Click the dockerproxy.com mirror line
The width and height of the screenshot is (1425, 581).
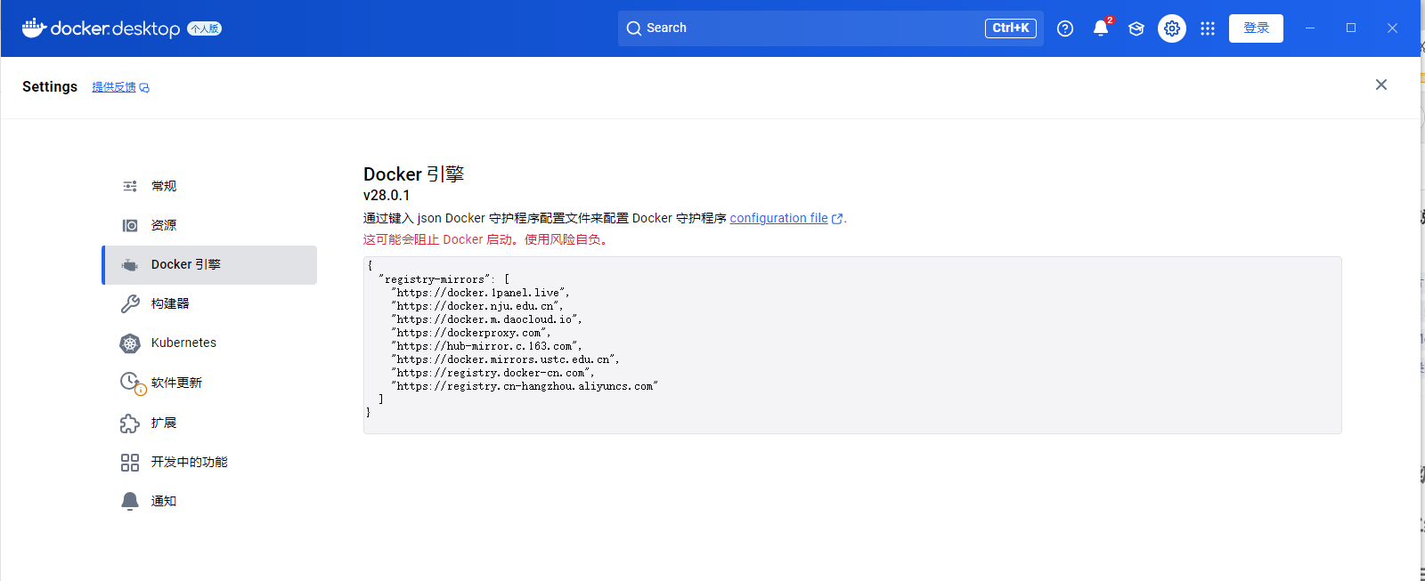click(470, 333)
